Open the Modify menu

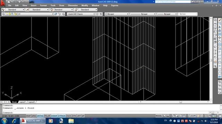tap(85, 6)
